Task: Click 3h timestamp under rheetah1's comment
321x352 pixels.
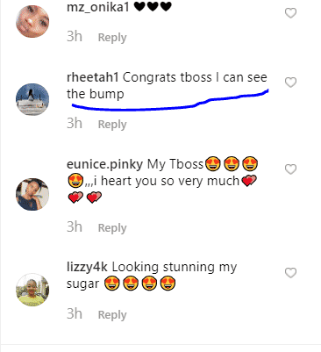Action: (x=75, y=124)
